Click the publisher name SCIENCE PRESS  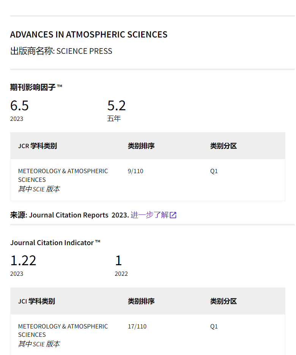click(x=84, y=51)
